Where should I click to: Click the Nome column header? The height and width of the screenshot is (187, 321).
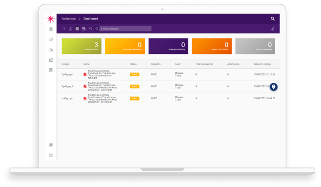pyautogui.click(x=86, y=64)
